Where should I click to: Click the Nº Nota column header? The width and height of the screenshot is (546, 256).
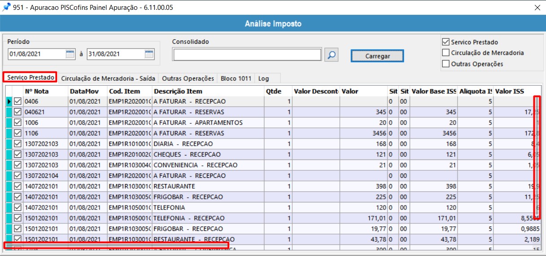(45, 91)
